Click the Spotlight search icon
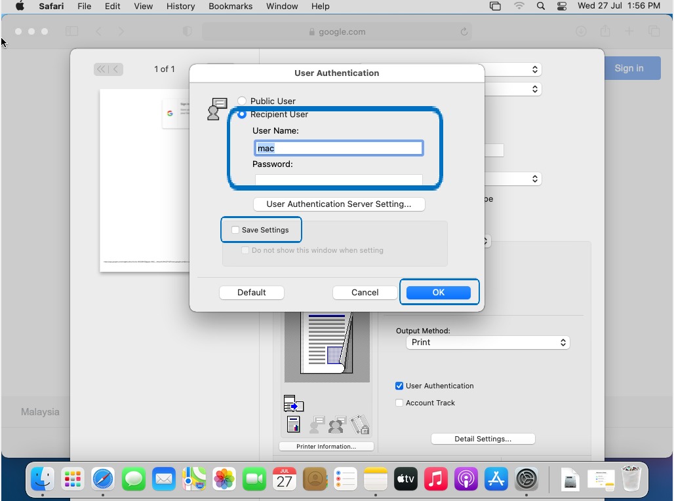 click(540, 6)
